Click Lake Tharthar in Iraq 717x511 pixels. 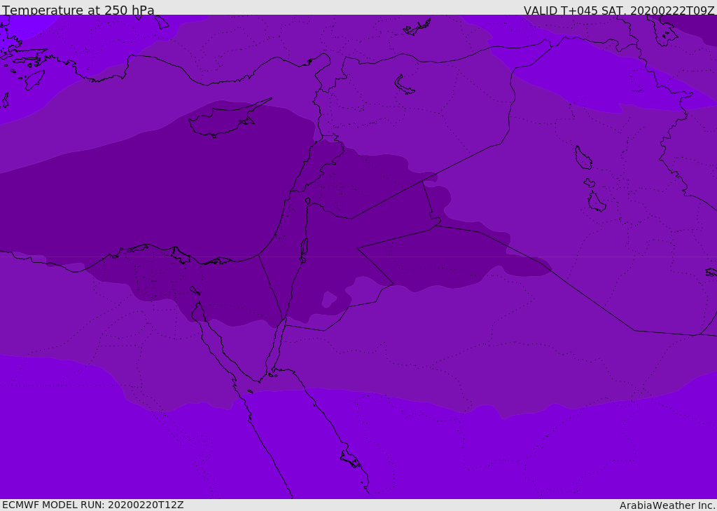(583, 158)
